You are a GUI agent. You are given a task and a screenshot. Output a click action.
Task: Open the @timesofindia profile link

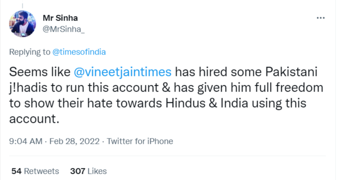(x=79, y=52)
